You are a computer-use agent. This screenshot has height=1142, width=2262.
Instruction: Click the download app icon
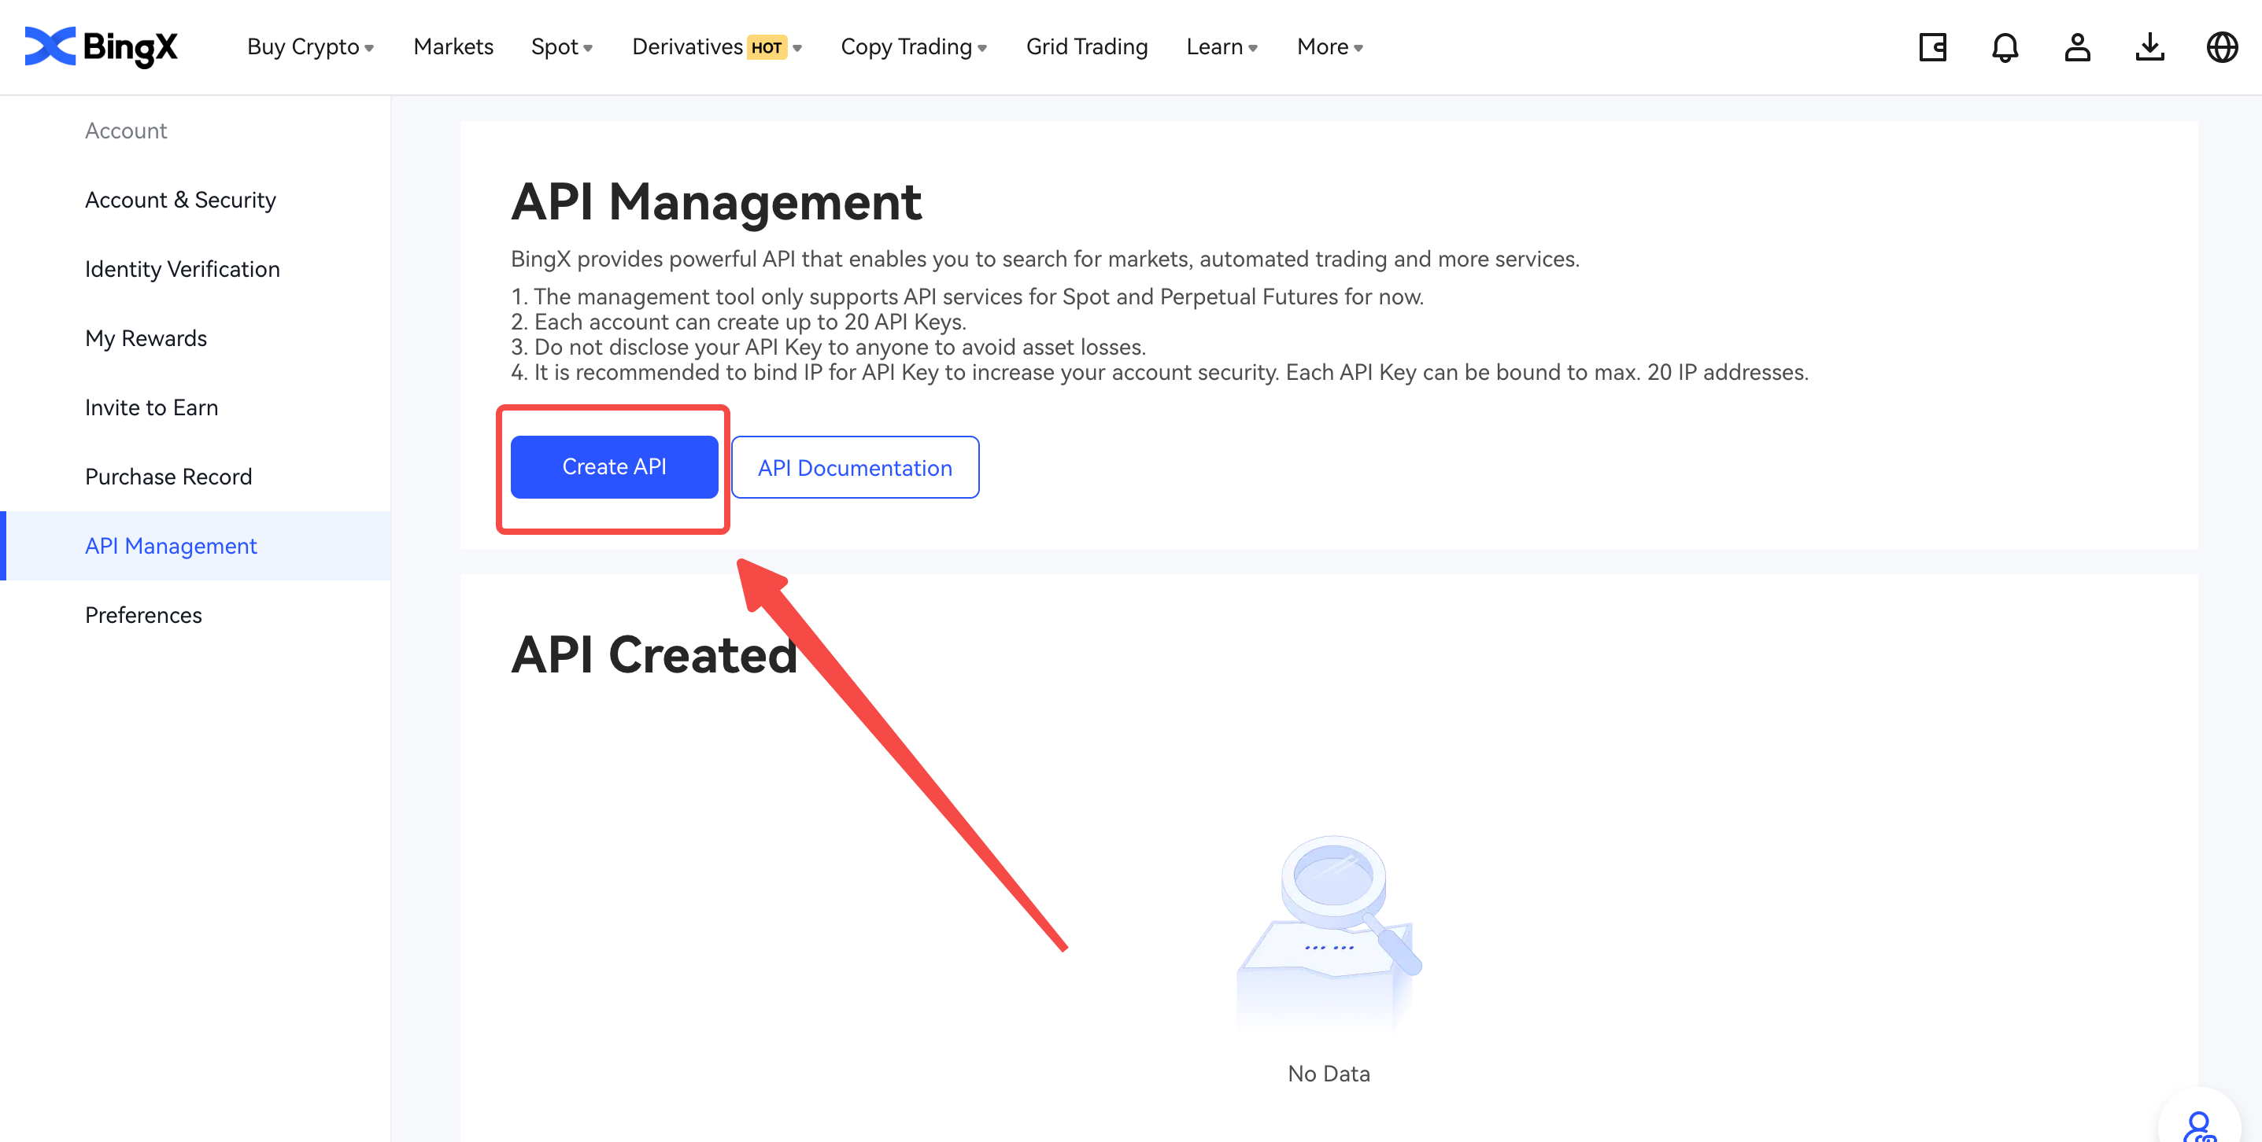pos(2149,46)
